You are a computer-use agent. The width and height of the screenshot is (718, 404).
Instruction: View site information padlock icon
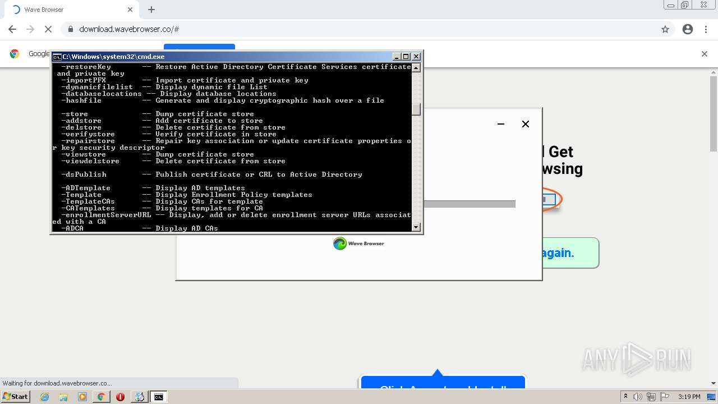[71, 29]
